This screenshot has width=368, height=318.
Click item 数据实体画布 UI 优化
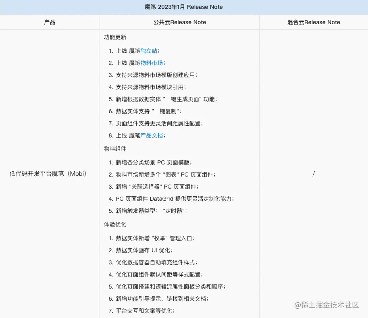click(144, 250)
